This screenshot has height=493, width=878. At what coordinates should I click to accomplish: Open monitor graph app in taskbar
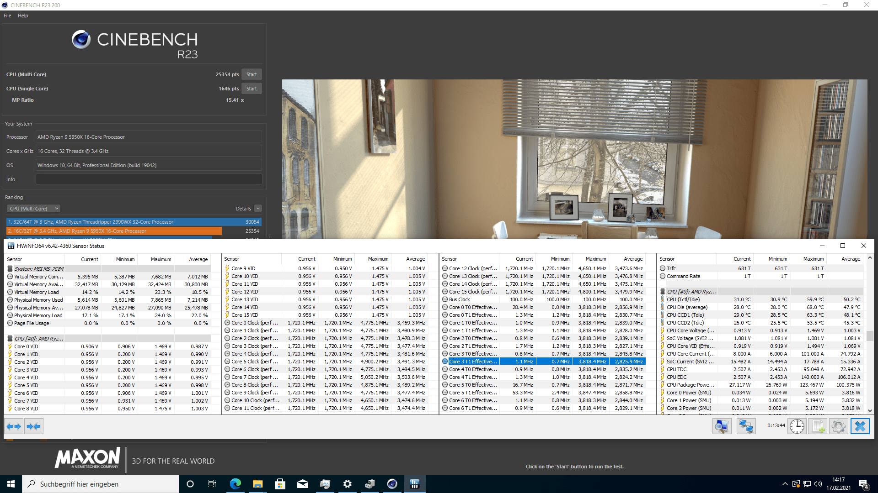point(325,484)
